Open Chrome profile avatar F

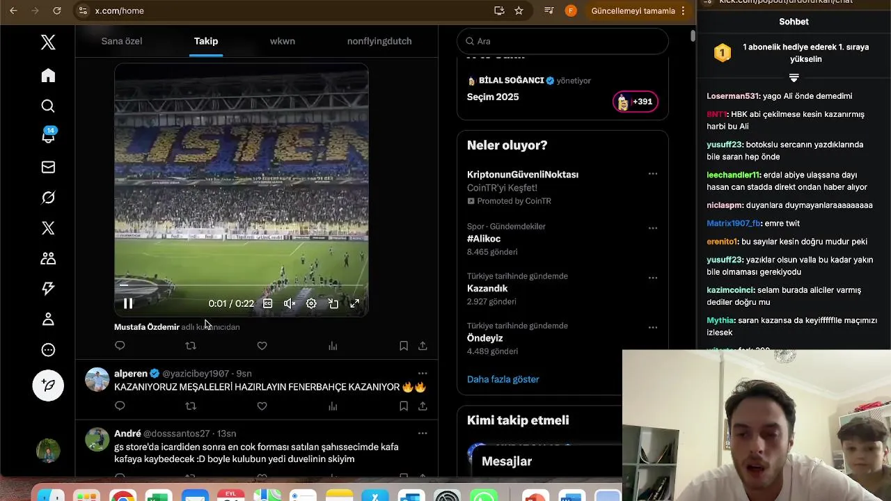571,10
